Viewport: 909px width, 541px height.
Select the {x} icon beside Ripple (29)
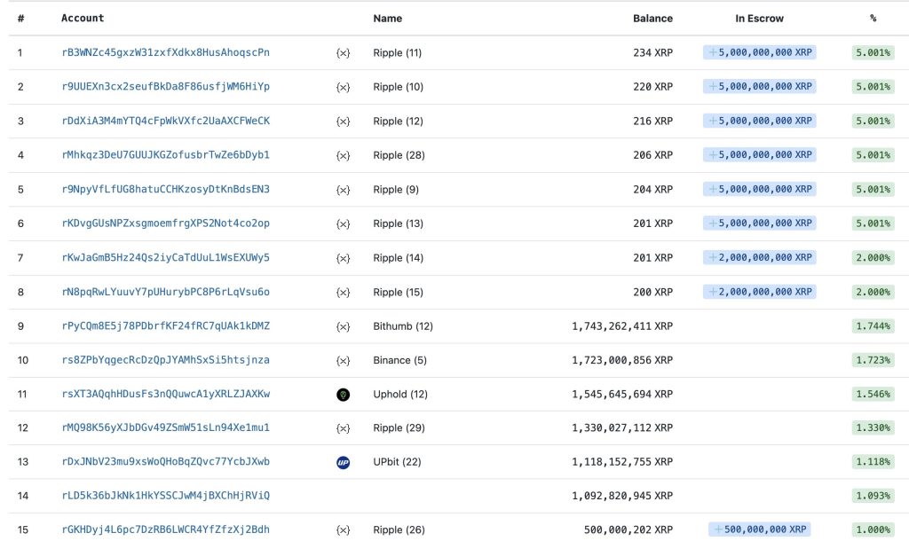click(x=344, y=428)
